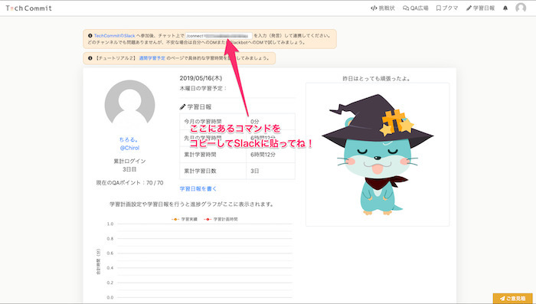
Task: Click the witch hat otter mascot
Action: click(x=377, y=155)
